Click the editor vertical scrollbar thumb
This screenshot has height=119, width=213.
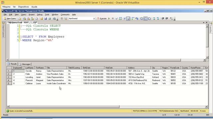pyautogui.click(x=207, y=37)
